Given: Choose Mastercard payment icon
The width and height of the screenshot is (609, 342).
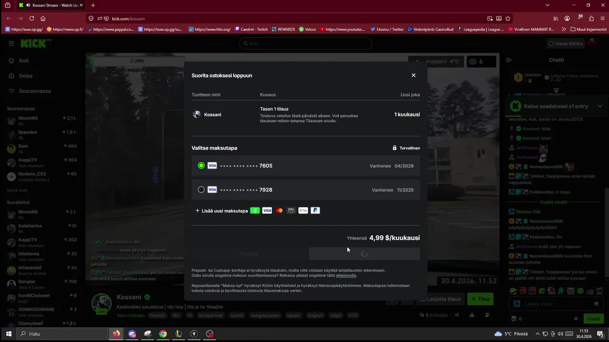Looking at the screenshot, I should click(x=279, y=210).
